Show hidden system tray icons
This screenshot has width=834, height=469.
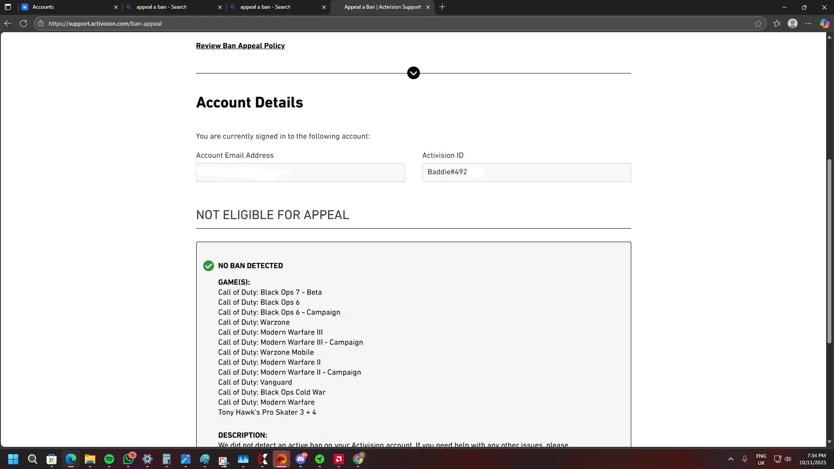click(x=731, y=459)
